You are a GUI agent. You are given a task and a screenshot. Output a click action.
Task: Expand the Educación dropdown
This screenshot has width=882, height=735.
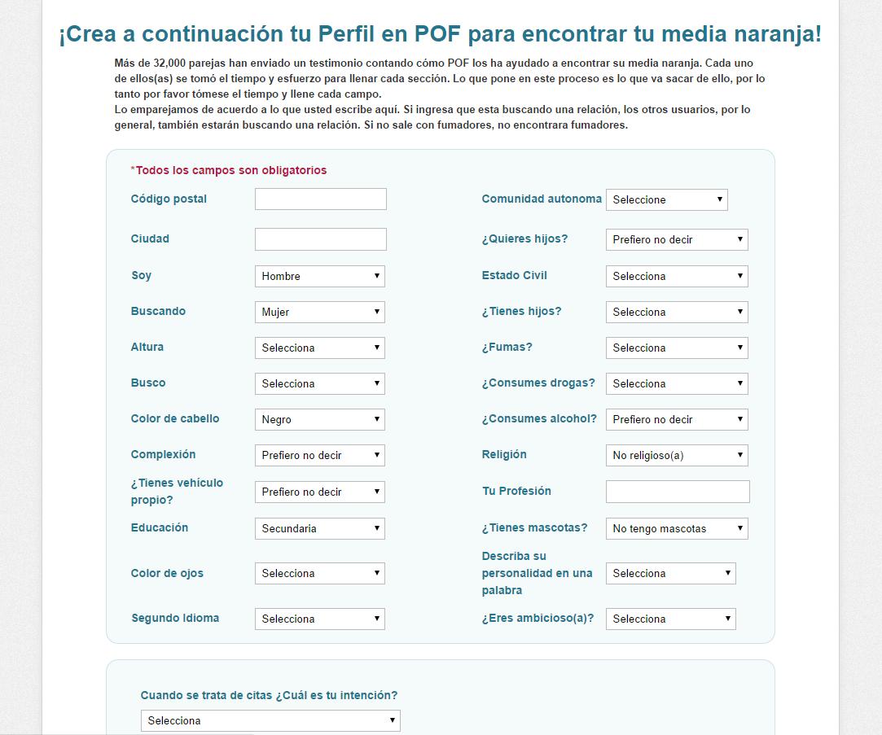319,528
